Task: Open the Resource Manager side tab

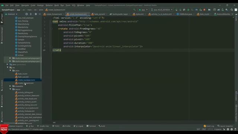Action: pyautogui.click(x=2, y=35)
